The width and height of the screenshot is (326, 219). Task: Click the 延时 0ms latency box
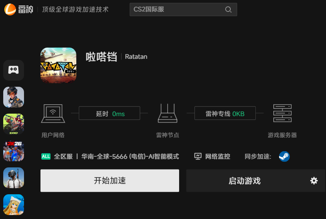click(x=109, y=114)
